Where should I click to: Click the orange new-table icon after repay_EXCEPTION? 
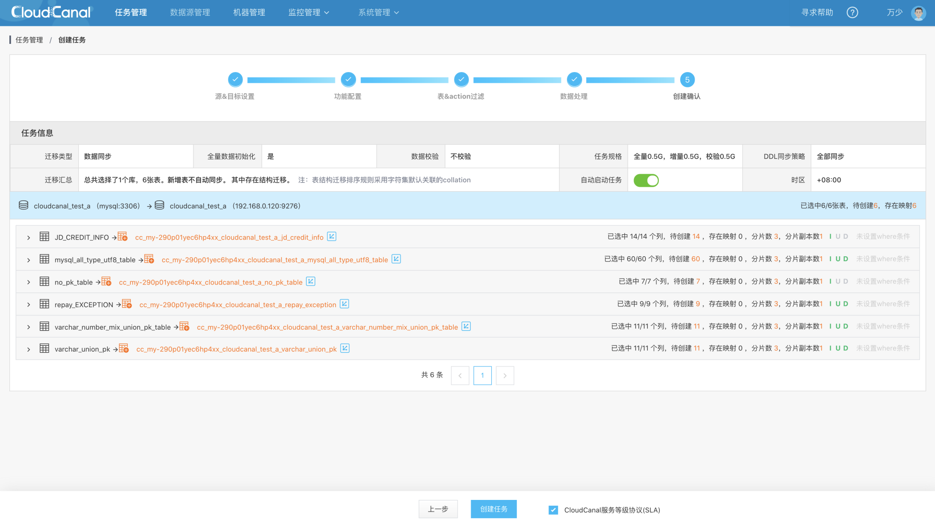127,303
